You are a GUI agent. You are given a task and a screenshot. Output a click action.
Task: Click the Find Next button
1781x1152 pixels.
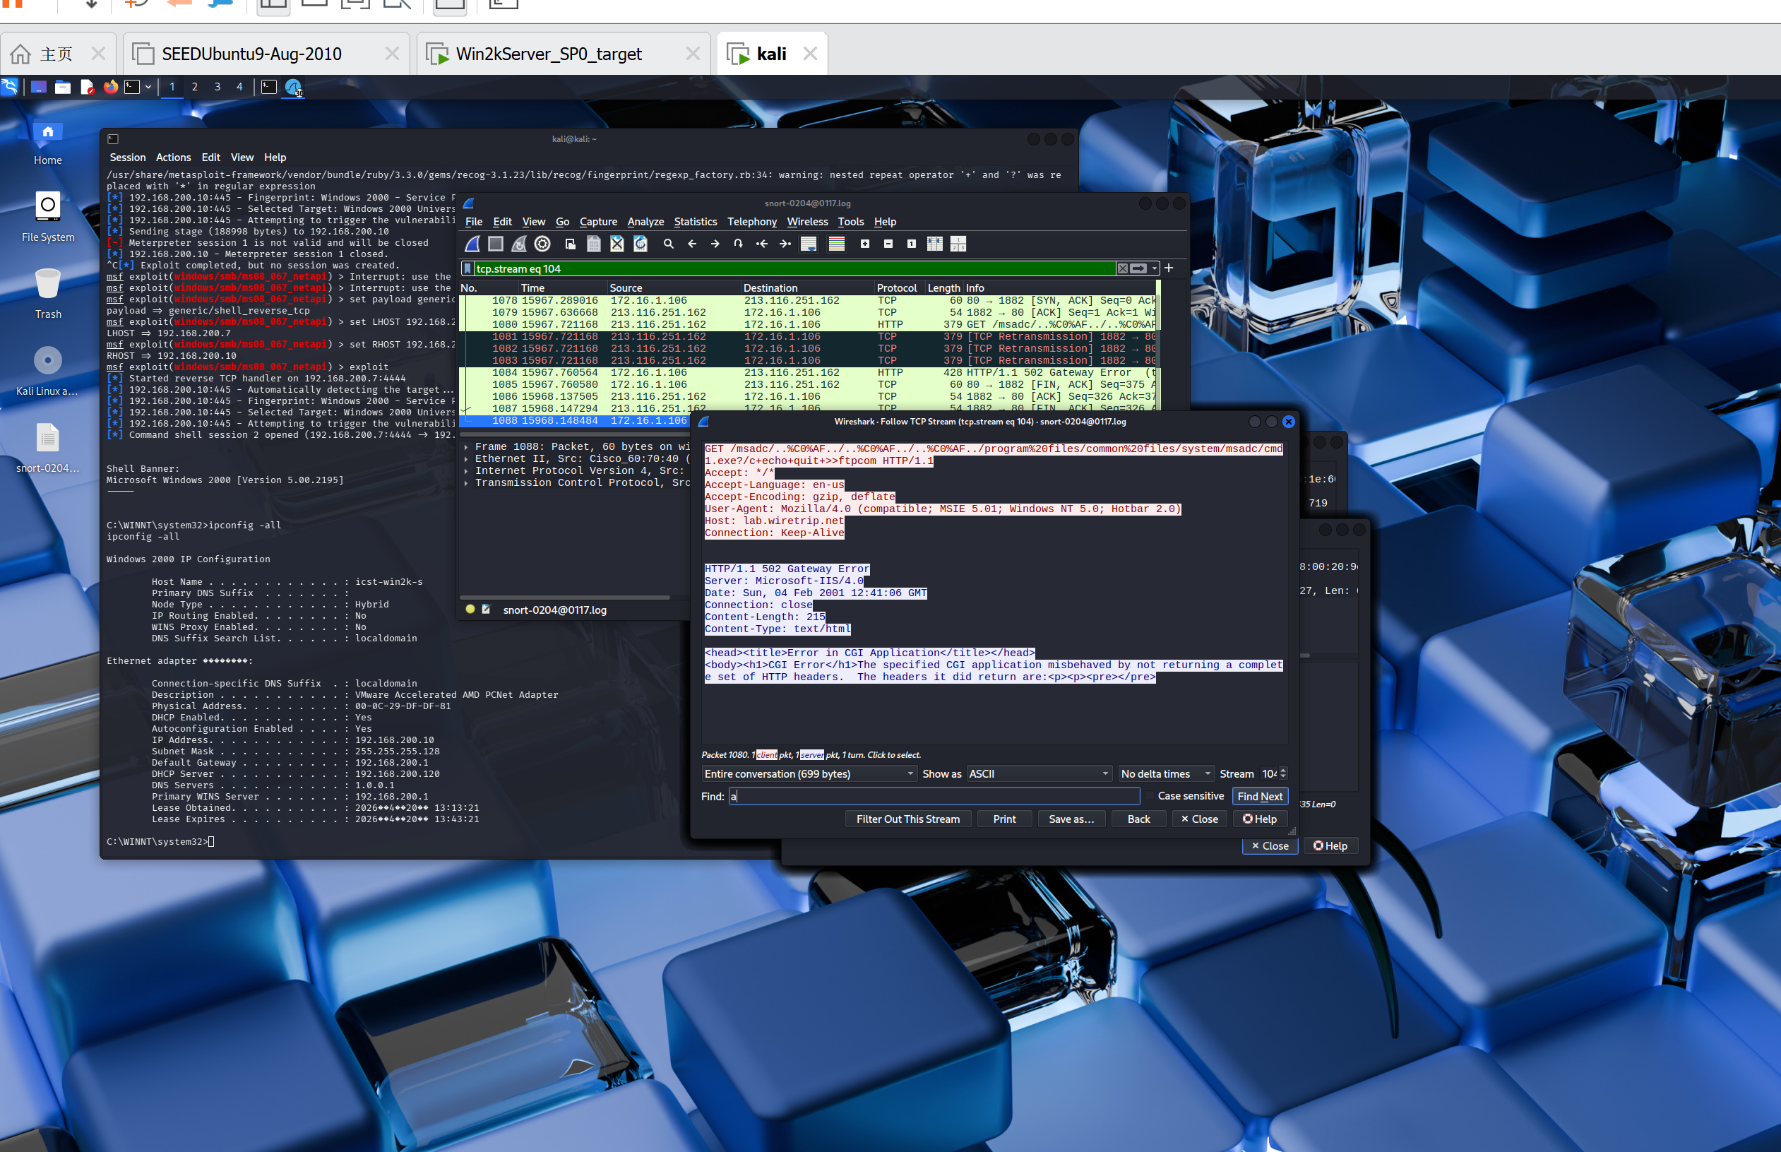pos(1259,796)
